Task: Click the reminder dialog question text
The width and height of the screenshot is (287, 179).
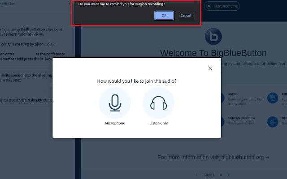Action: click(x=122, y=4)
